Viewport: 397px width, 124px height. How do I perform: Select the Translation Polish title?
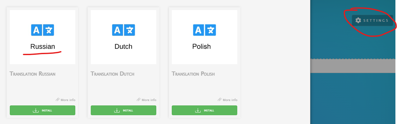193,74
